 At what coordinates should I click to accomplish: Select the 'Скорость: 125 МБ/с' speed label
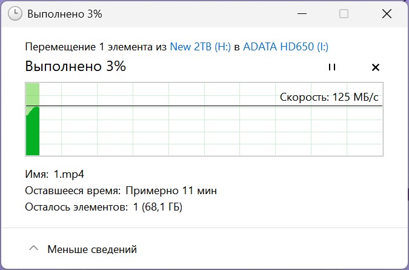[x=329, y=97]
